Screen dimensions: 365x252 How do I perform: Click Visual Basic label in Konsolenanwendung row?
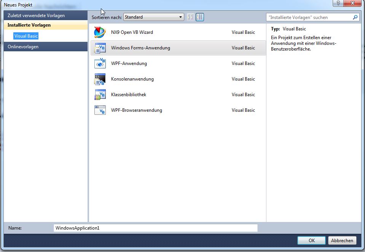(243, 79)
